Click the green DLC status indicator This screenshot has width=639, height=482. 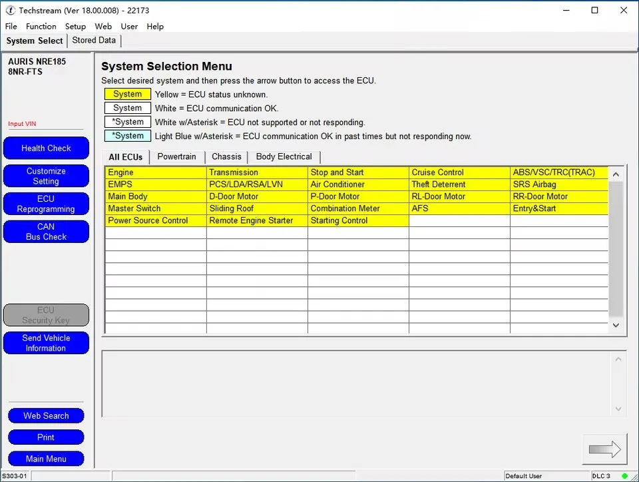pyautogui.click(x=624, y=476)
